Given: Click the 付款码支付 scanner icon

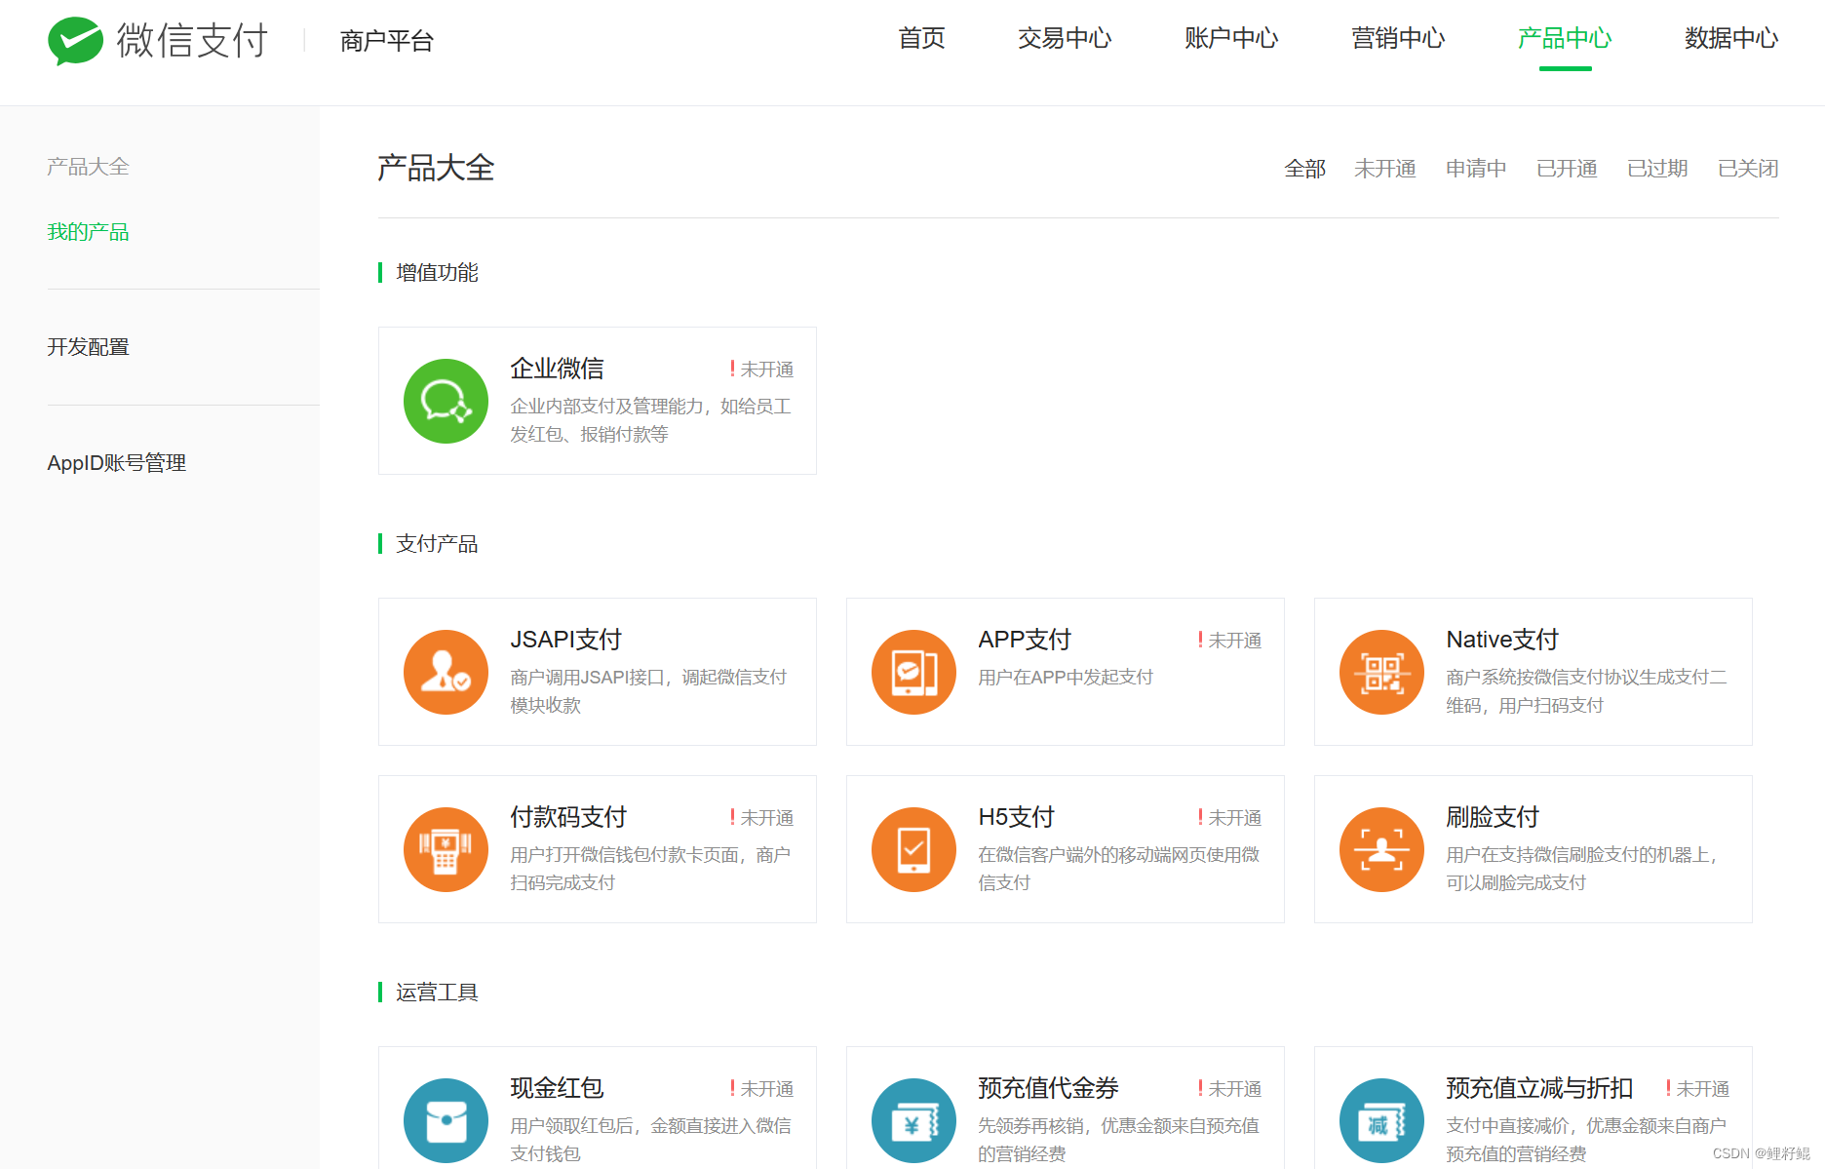Looking at the screenshot, I should pyautogui.click(x=446, y=849).
